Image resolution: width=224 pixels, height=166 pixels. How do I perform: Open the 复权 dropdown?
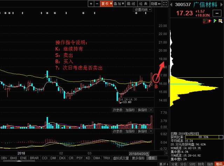106,4
